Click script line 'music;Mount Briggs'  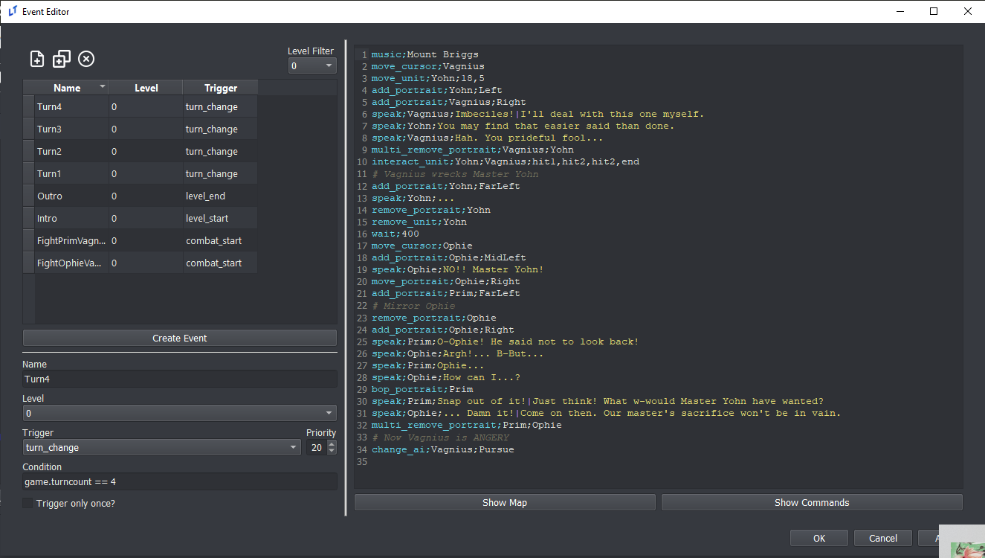(425, 54)
